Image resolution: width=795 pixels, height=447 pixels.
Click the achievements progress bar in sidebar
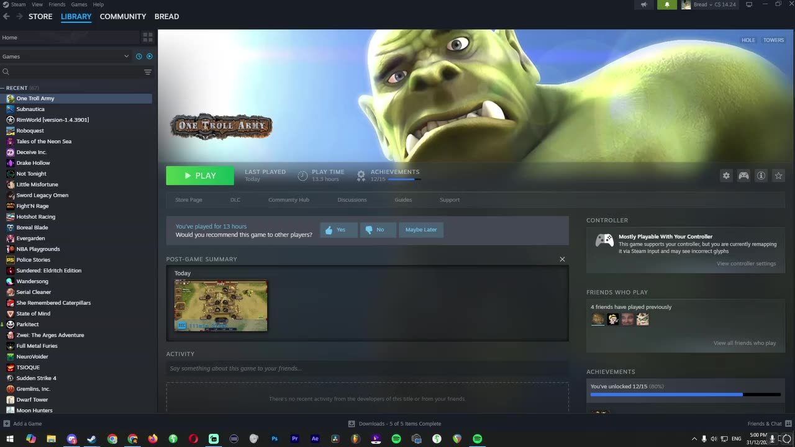tap(685, 394)
